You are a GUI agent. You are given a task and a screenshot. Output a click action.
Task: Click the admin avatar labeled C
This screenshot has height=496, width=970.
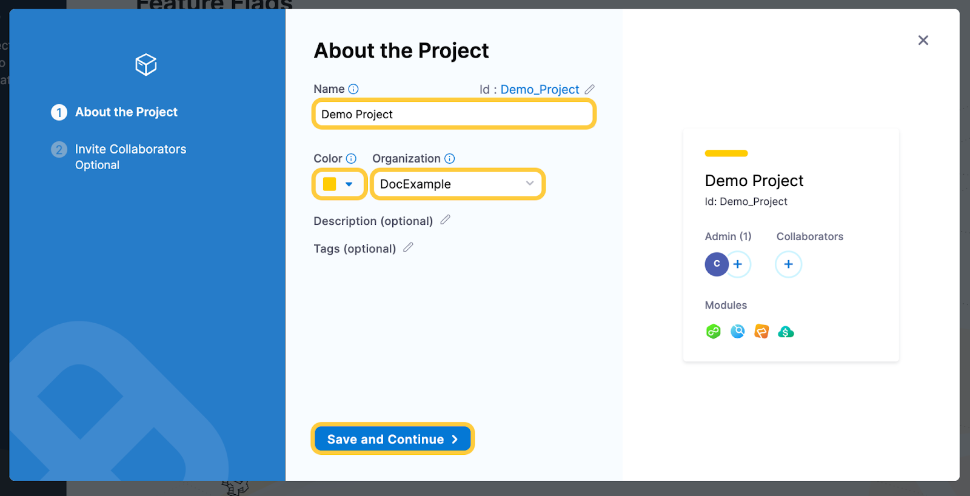coord(717,264)
